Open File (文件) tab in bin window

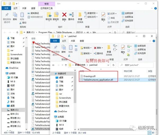tap(6, 8)
